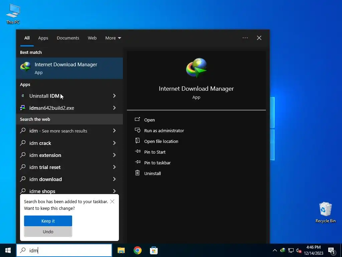
Task: Click Open in the actions list
Action: click(x=149, y=120)
